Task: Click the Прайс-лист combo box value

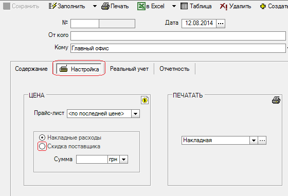Action: (99, 113)
